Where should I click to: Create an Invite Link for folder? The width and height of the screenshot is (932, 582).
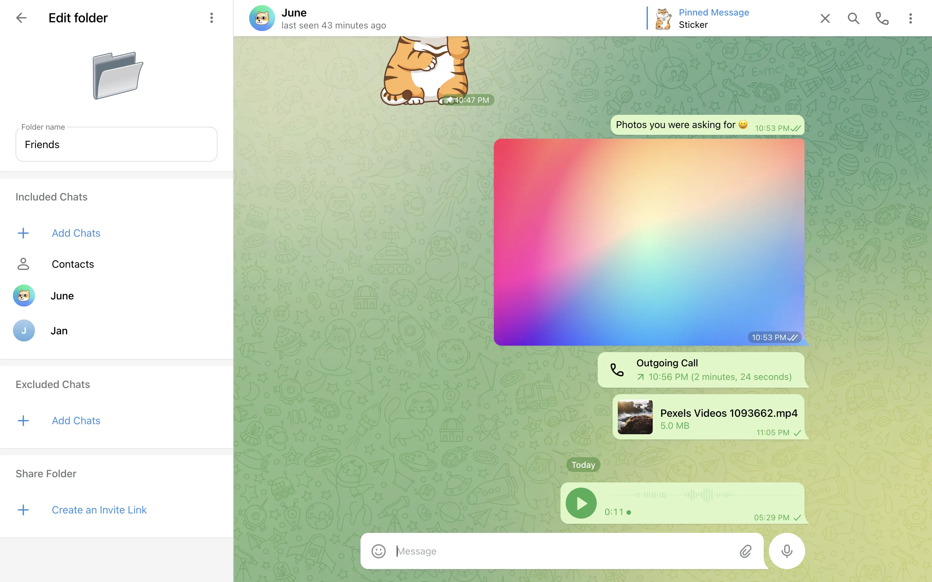(99, 510)
